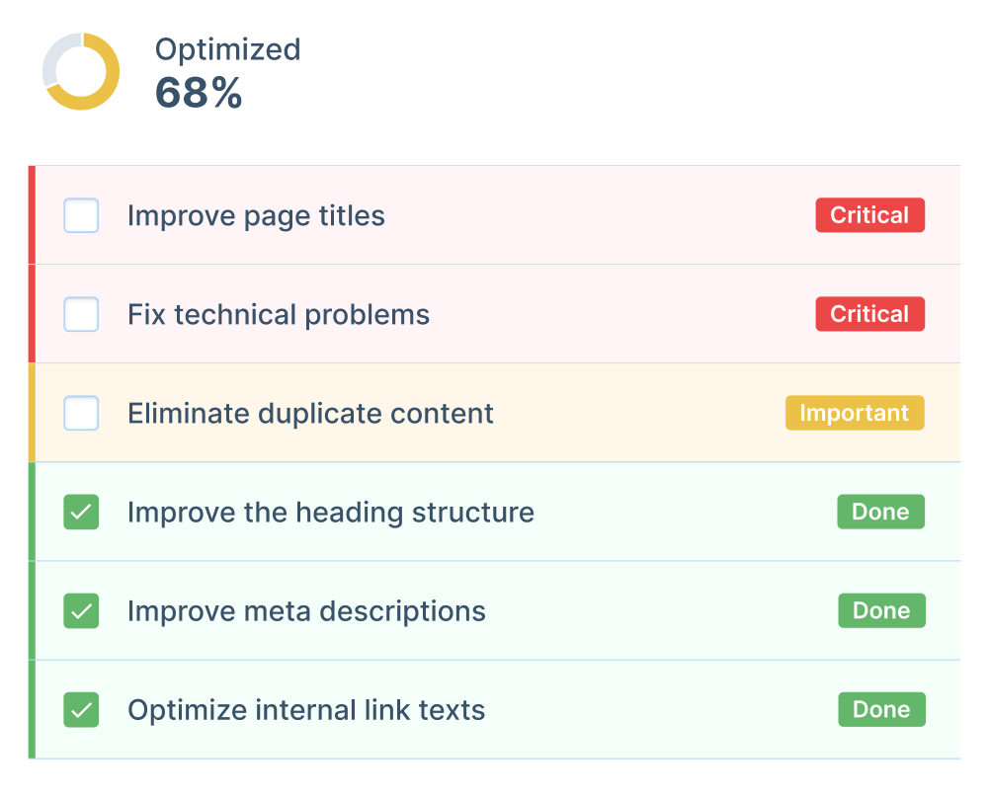Click the Done badge on Optimize internal link texts
989x798 pixels.
point(881,709)
